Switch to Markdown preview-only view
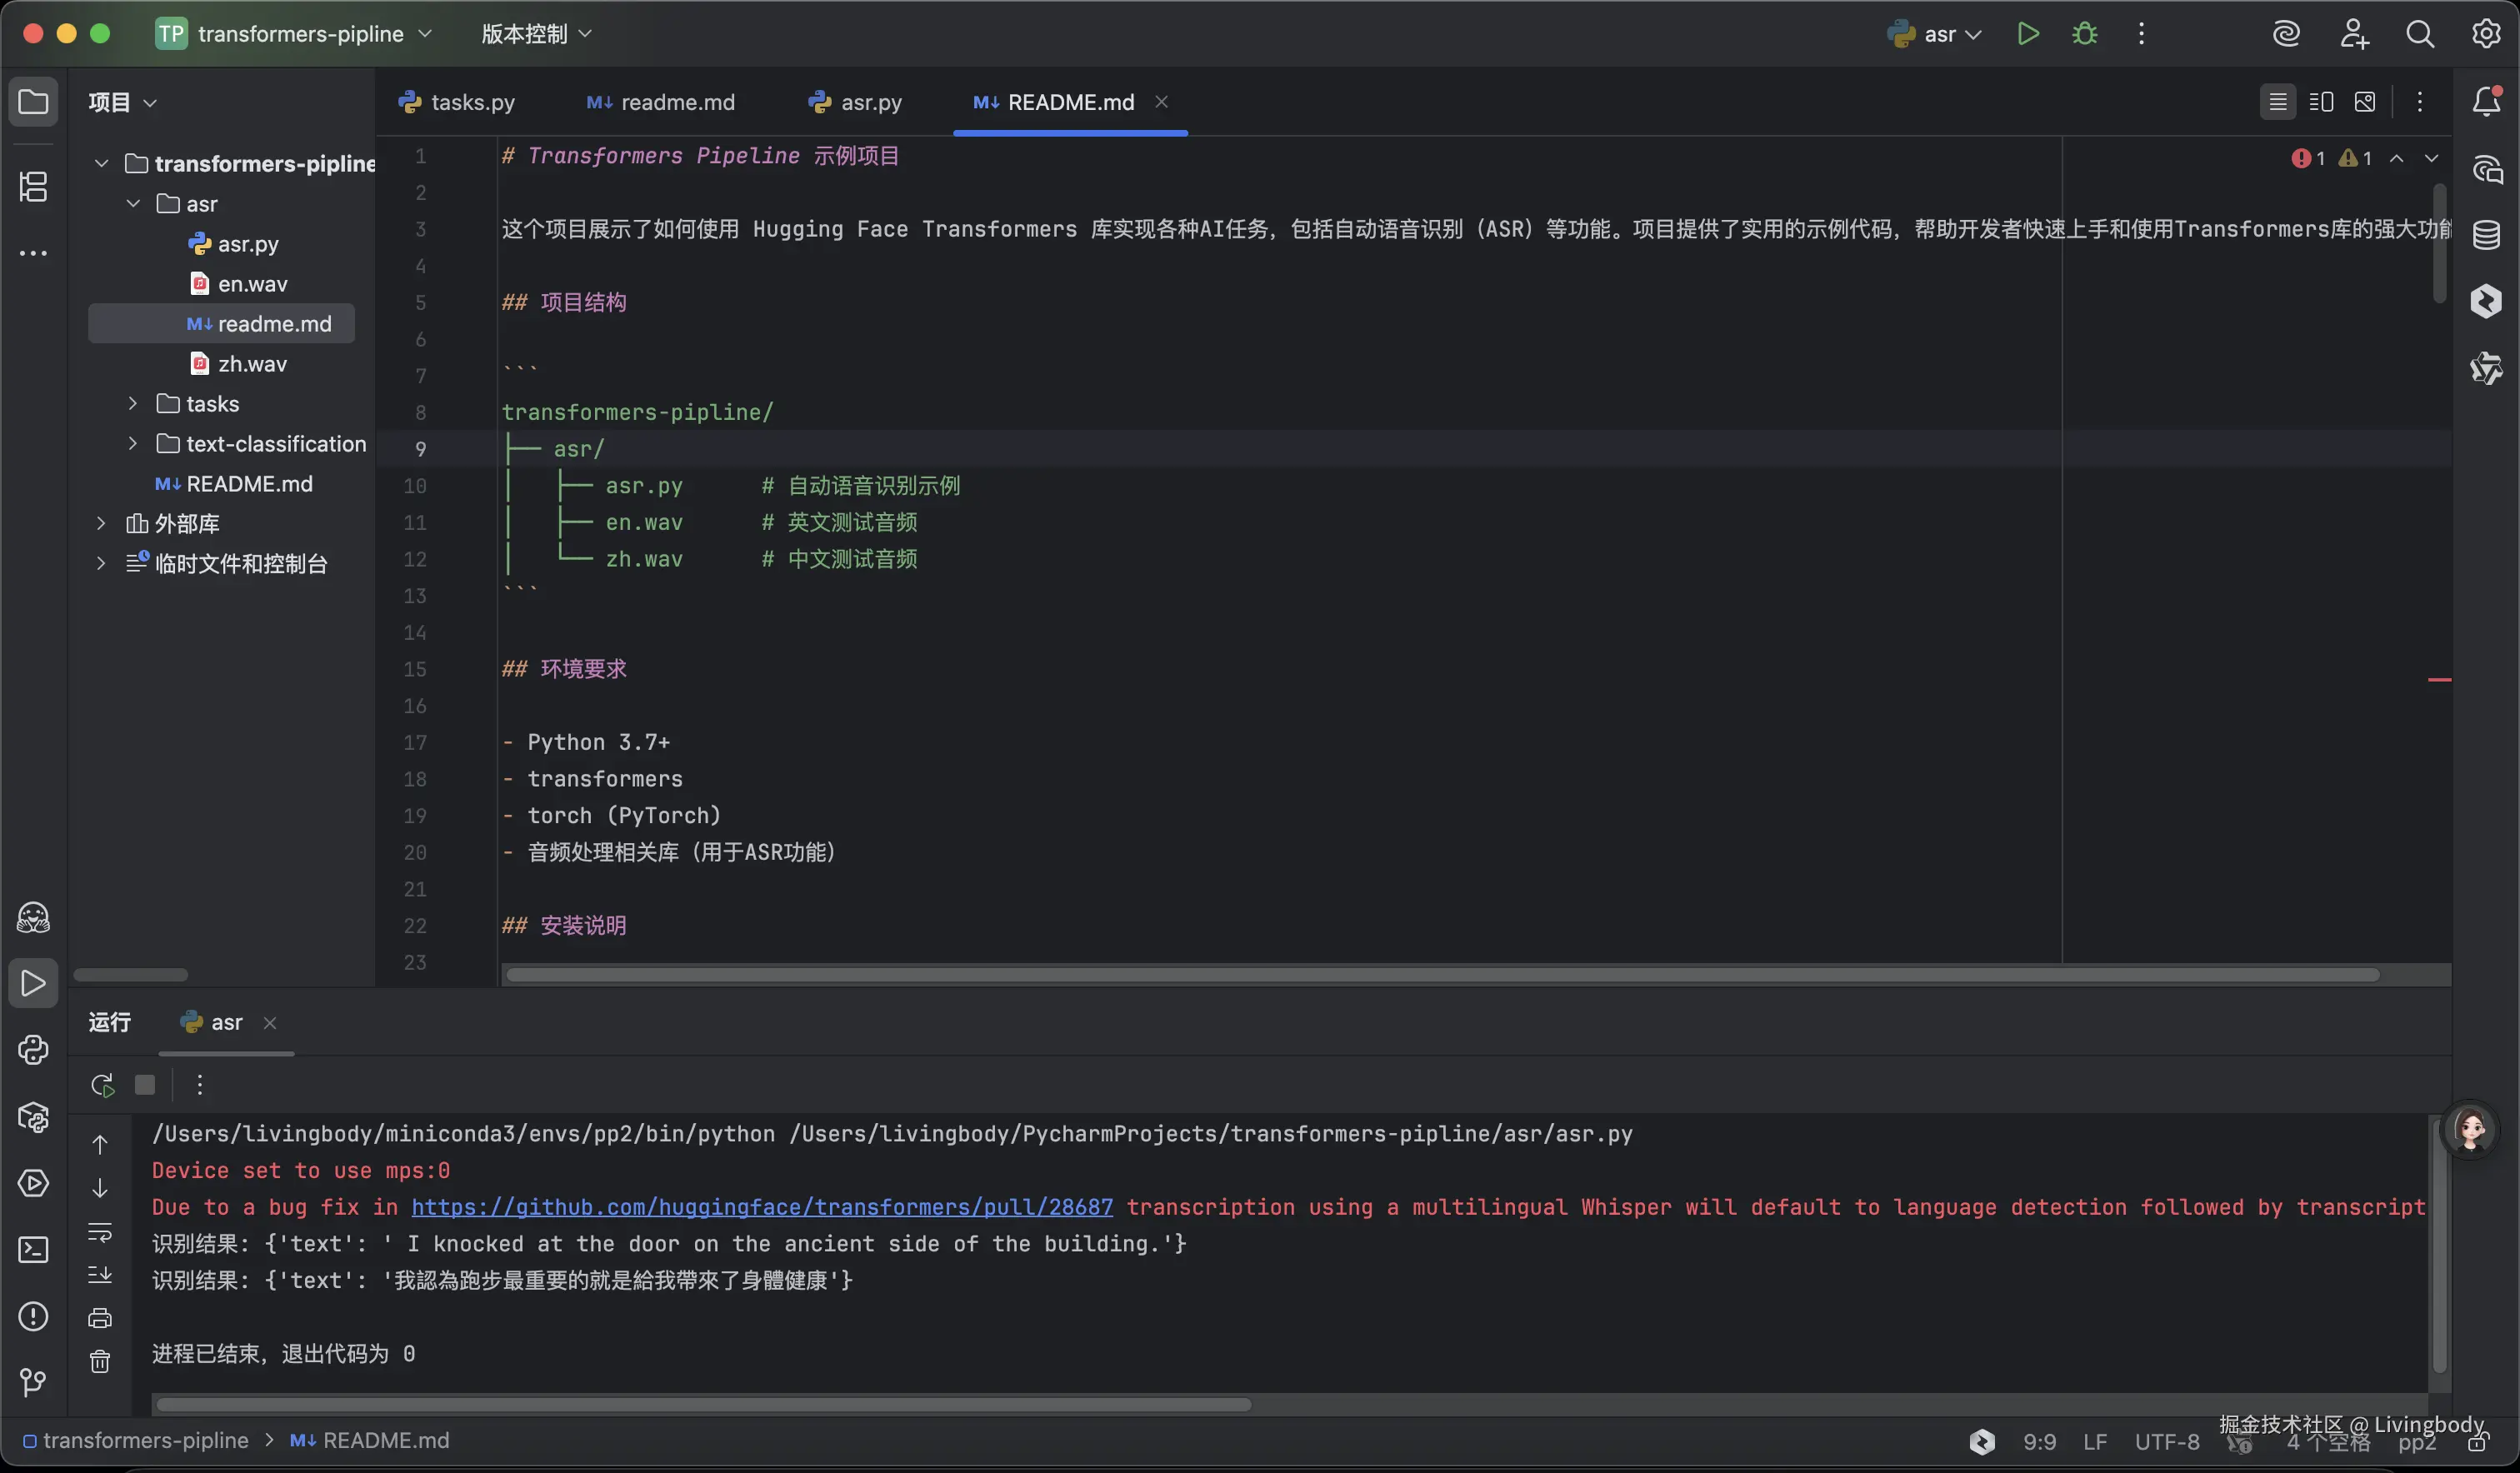 tap(2365, 102)
